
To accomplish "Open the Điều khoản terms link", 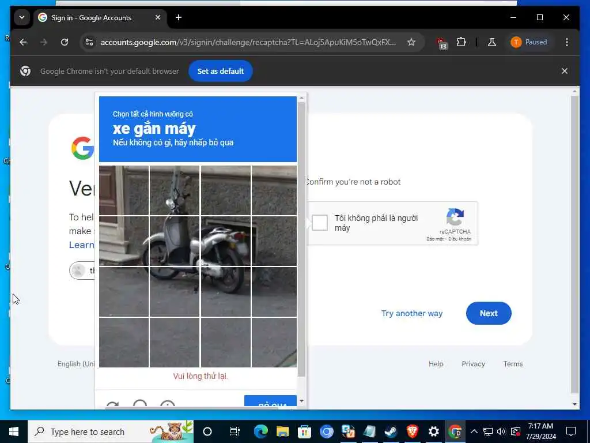I will (x=460, y=239).
